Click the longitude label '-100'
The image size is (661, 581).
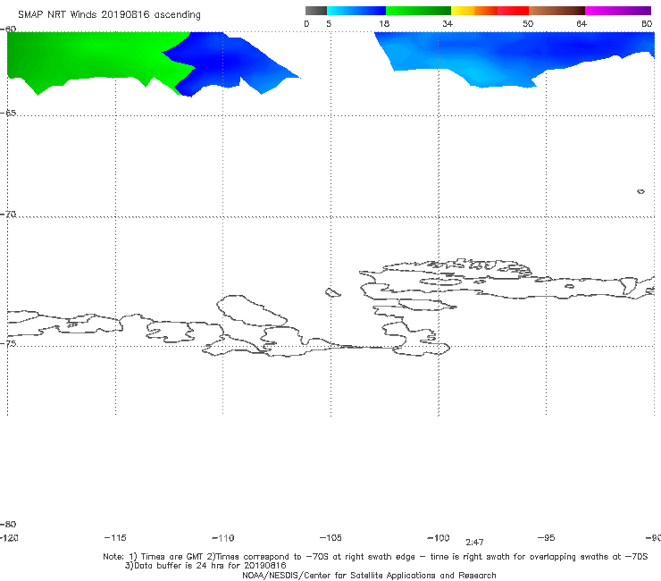click(x=439, y=538)
